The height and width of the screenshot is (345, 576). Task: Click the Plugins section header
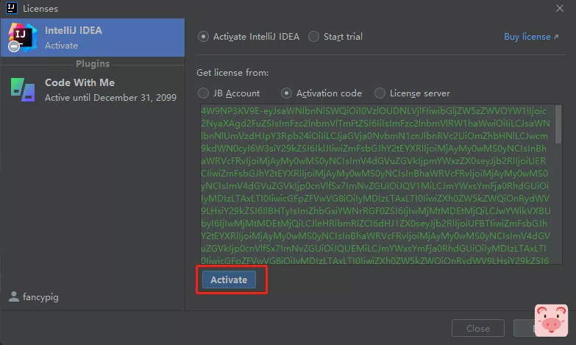[93, 64]
